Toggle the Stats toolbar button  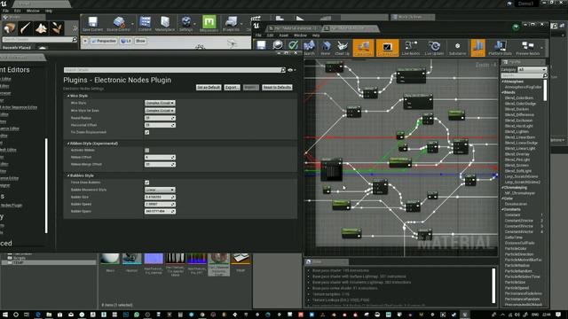click(477, 48)
